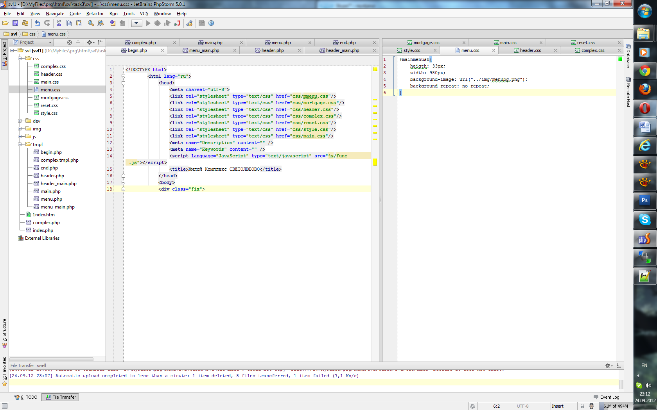Open the run configuration dropdown
This screenshot has width=657, height=410.
coord(136,23)
